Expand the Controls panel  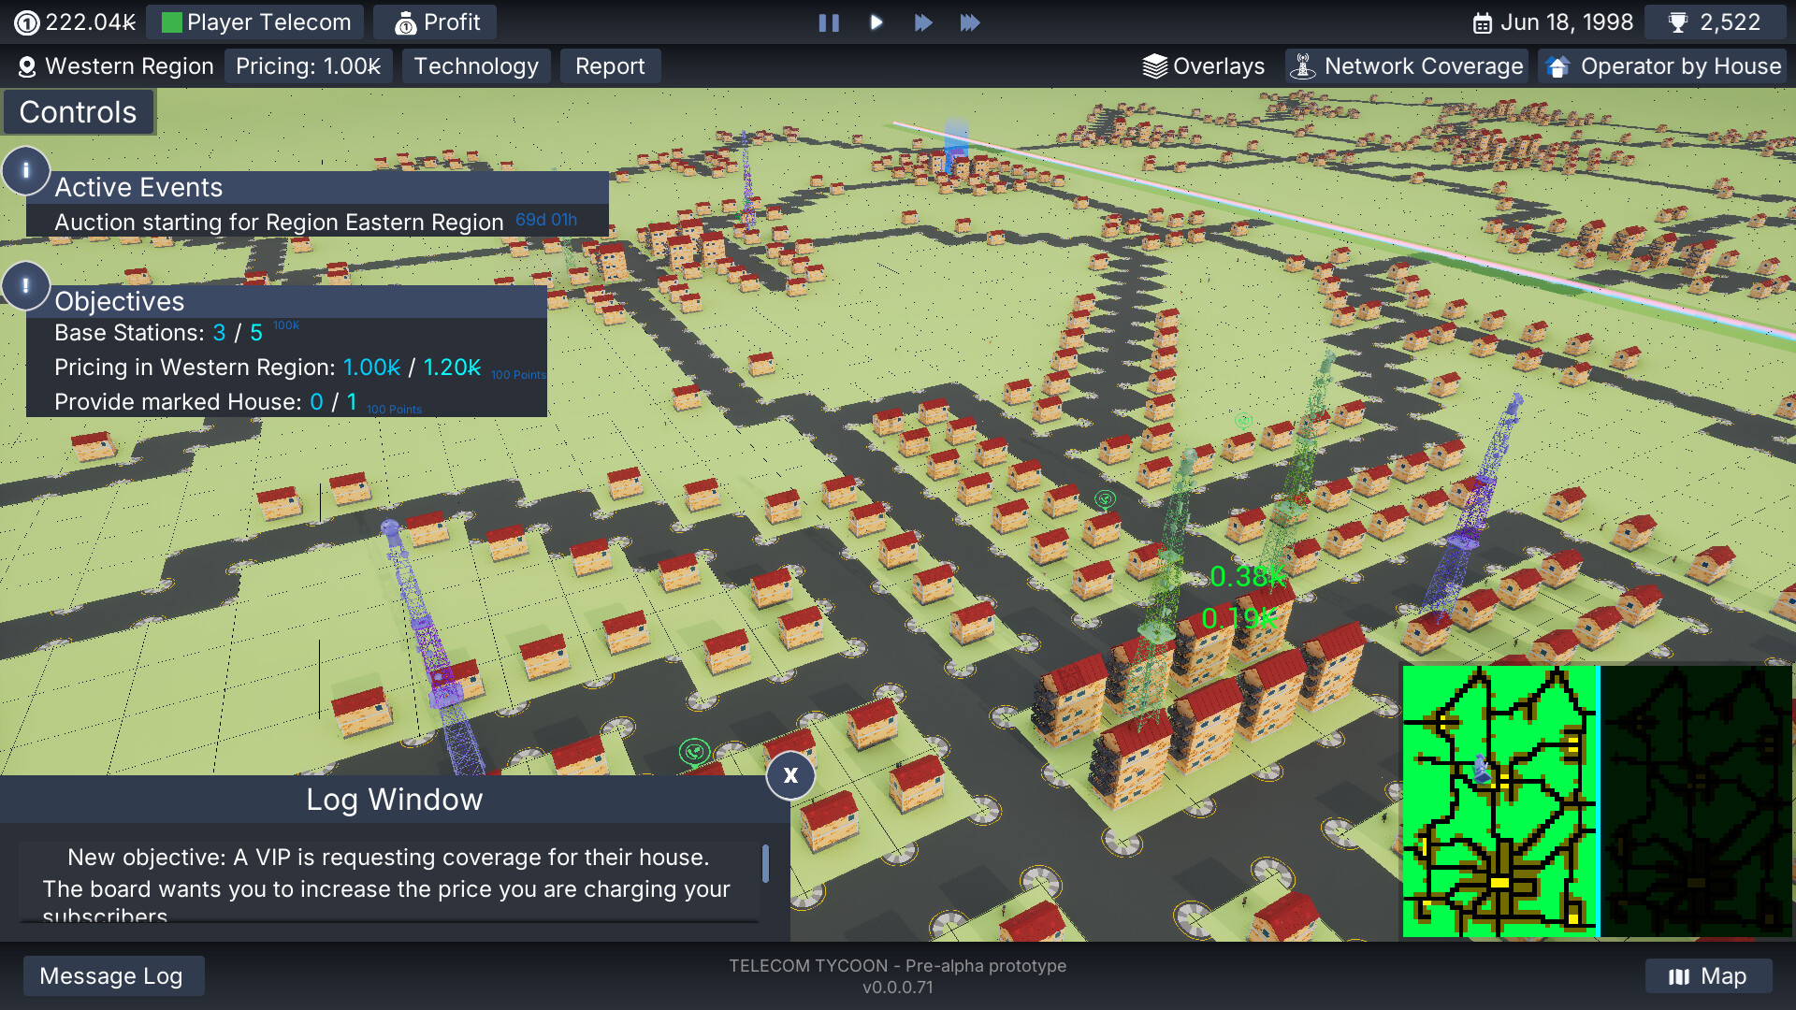point(78,111)
